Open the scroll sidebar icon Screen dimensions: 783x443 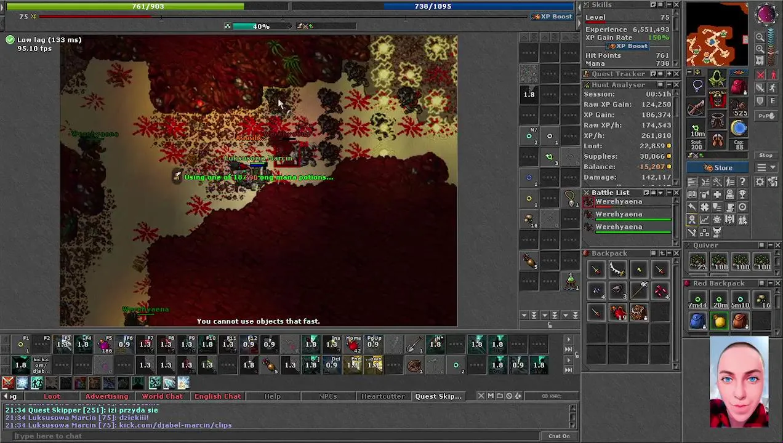[730, 207]
